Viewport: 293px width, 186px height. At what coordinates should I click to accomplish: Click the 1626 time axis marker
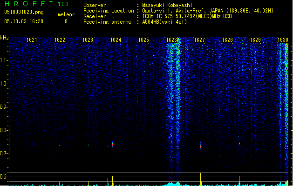(171, 40)
